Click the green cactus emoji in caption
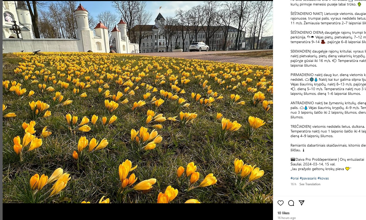This screenshot has height=220, width=366. 359,4
